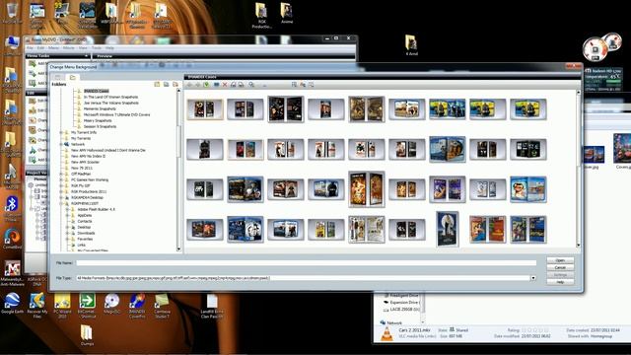Viewport: 631px width, 355px height.
Task: Click the folder tree scrollbar down arrow
Action: tap(178, 249)
